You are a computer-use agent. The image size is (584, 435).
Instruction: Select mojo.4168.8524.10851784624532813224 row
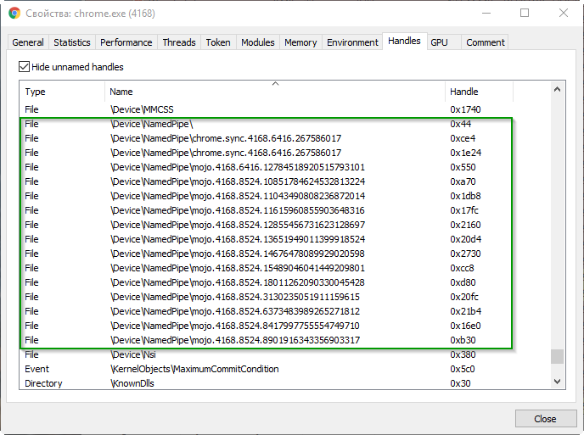tap(267, 181)
